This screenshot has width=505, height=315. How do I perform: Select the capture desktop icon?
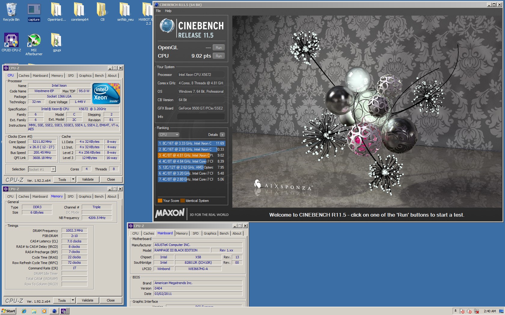click(34, 12)
